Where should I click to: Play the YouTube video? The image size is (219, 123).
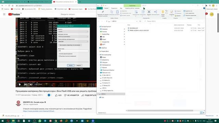(20, 84)
